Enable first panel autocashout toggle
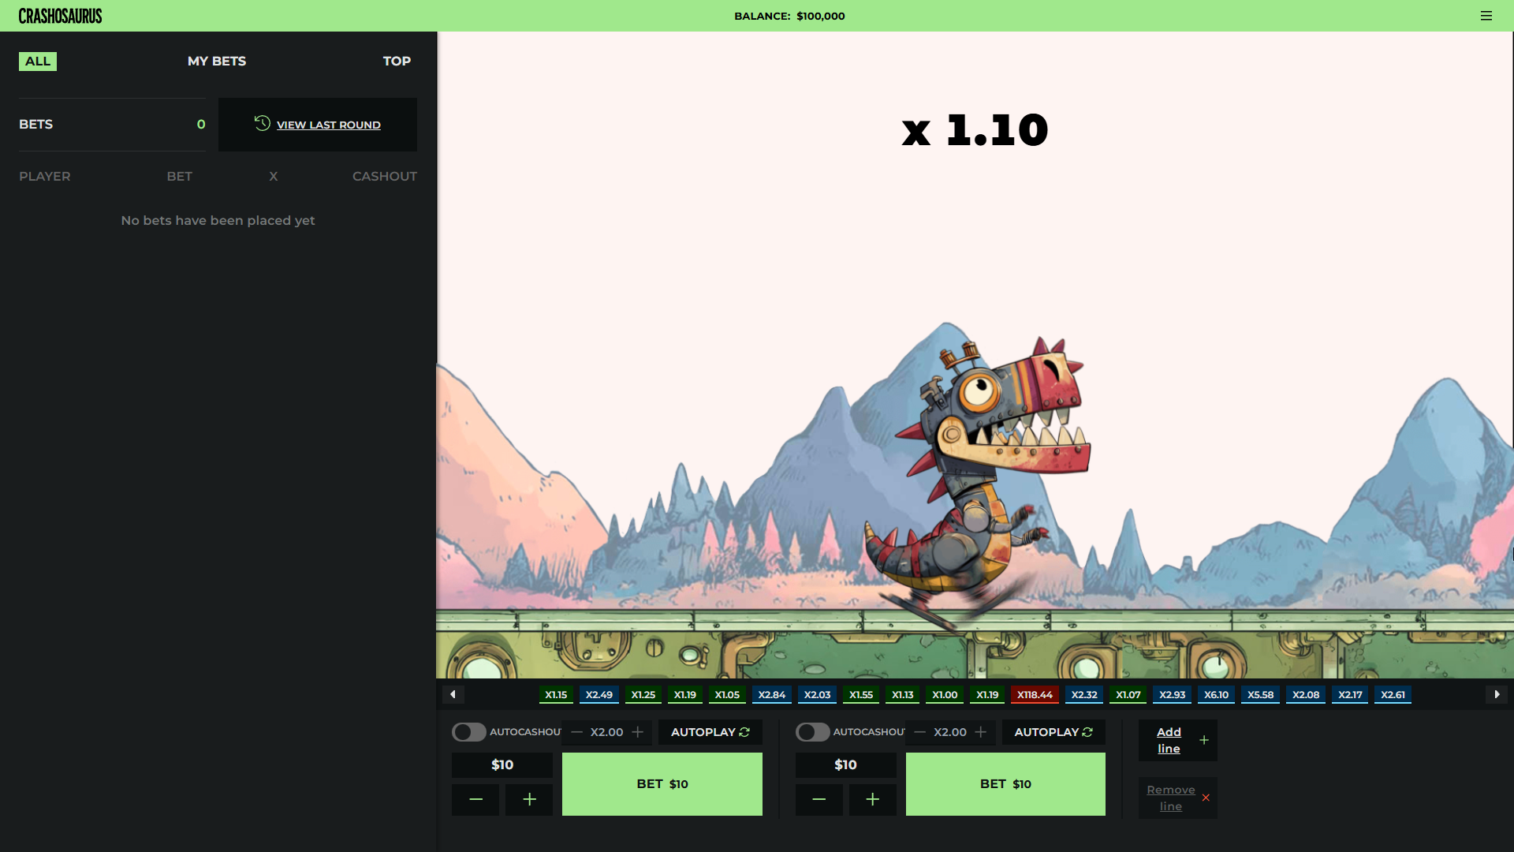1514x852 pixels. click(468, 732)
